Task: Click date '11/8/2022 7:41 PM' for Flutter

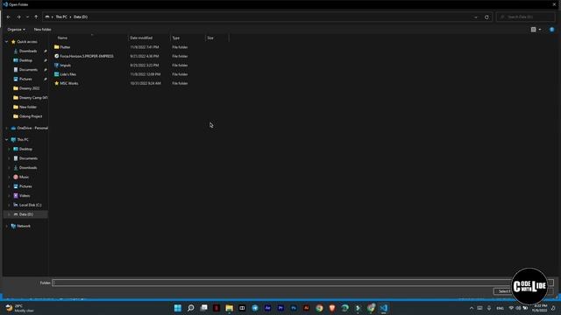Action: [145, 47]
